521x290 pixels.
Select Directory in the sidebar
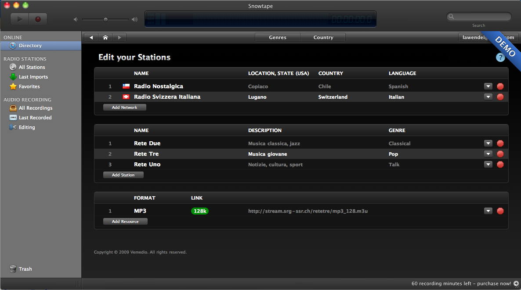(x=40, y=46)
